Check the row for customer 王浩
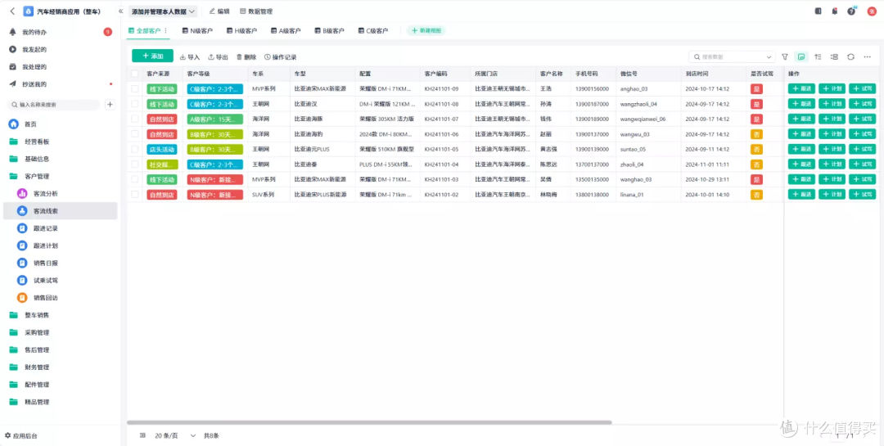 (135, 88)
